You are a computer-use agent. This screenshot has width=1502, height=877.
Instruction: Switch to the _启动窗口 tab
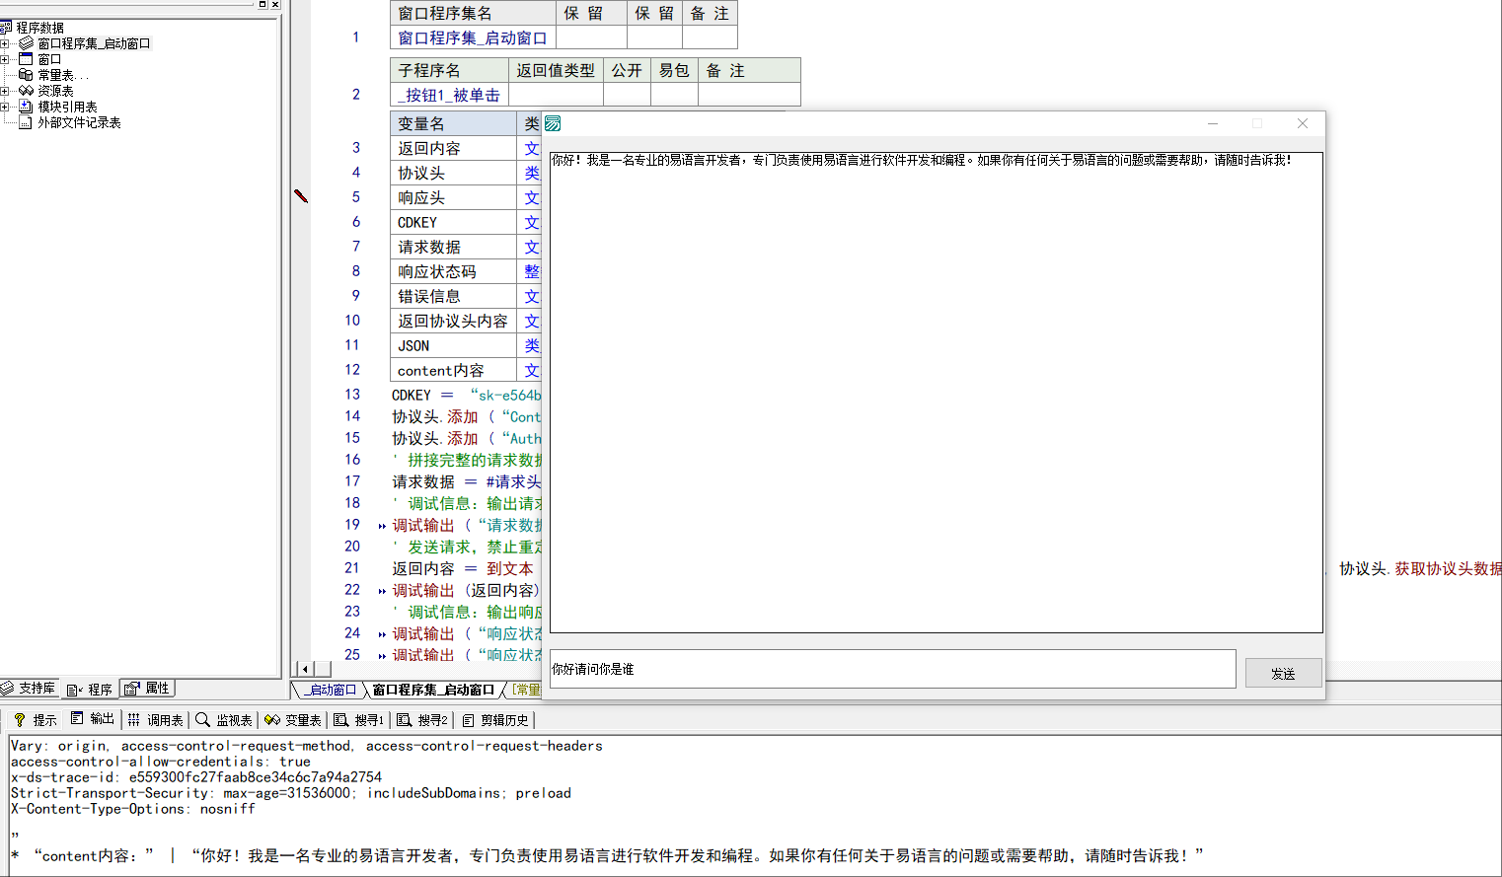pos(329,690)
